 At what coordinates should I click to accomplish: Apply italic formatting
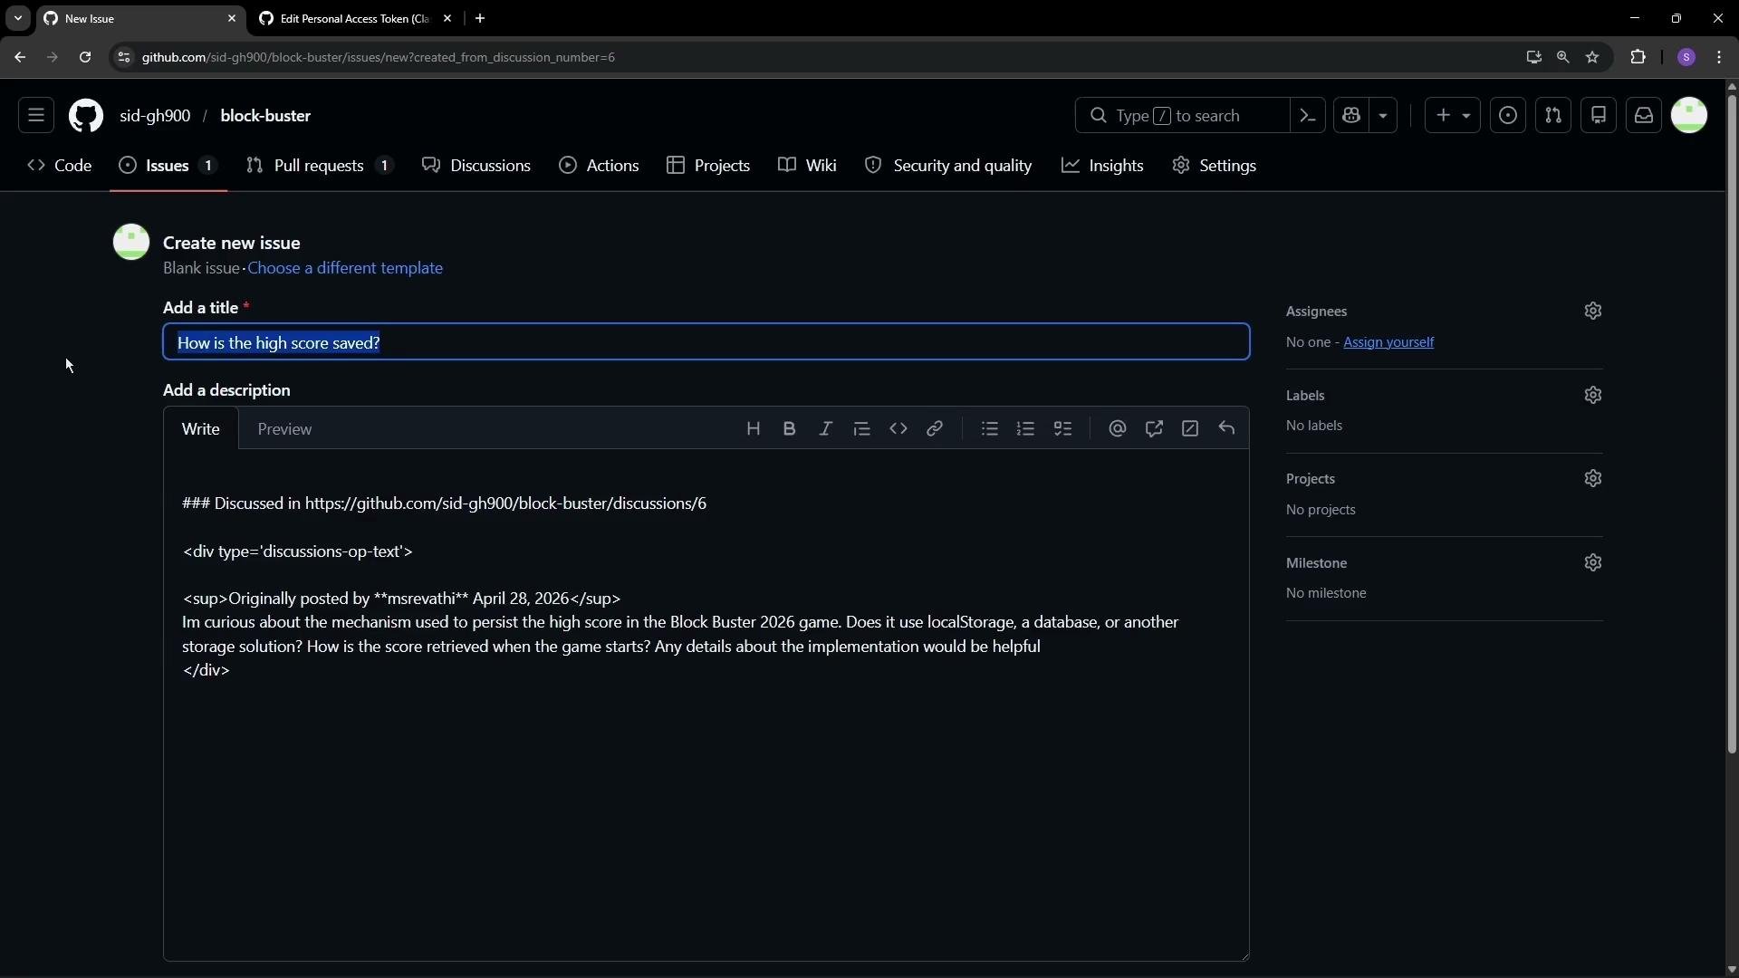pyautogui.click(x=826, y=429)
